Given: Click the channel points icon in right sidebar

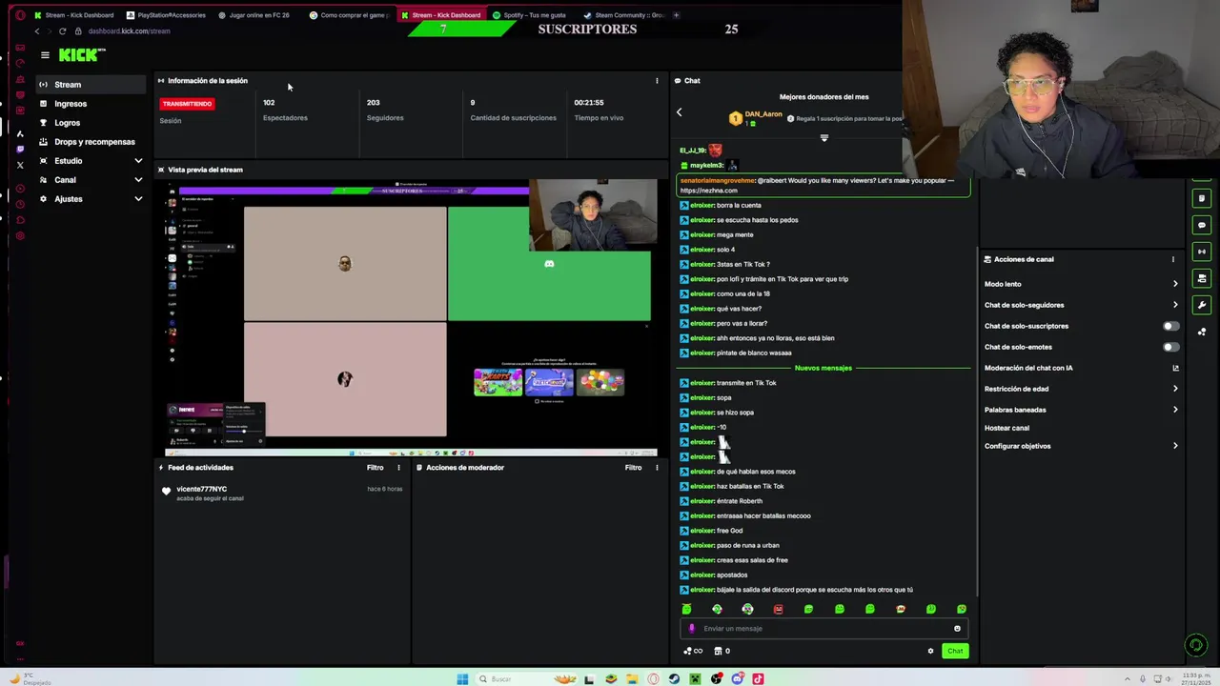Looking at the screenshot, I should click(1202, 333).
